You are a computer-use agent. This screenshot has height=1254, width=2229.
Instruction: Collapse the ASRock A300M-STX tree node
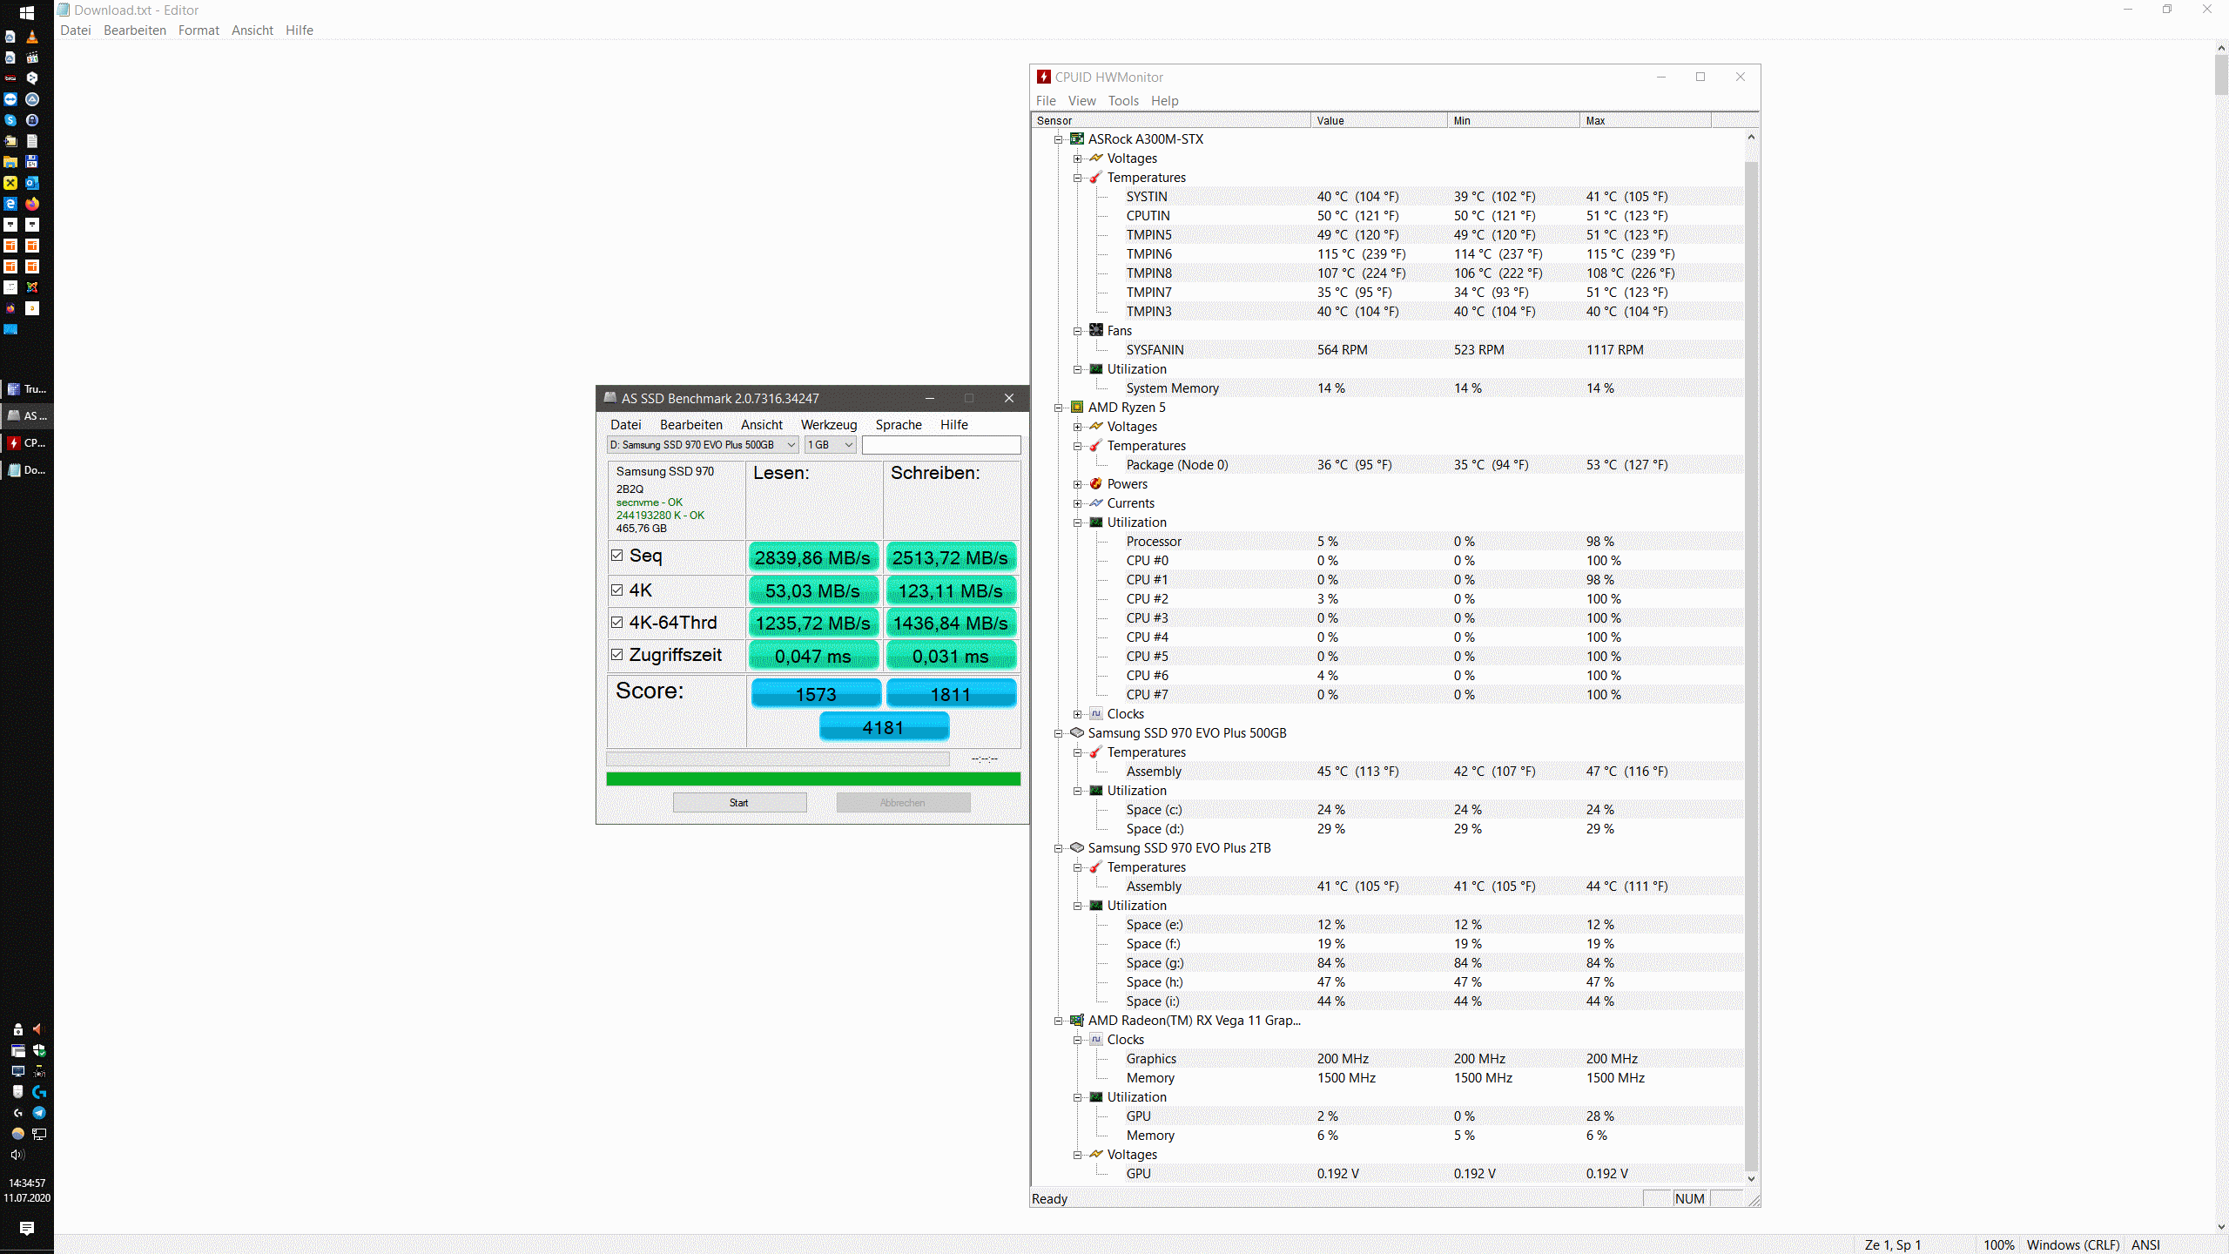tap(1059, 139)
